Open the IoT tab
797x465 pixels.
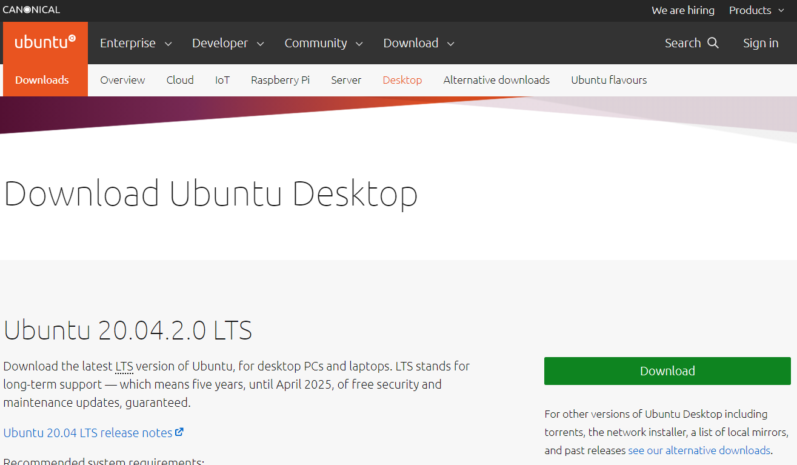(x=222, y=80)
